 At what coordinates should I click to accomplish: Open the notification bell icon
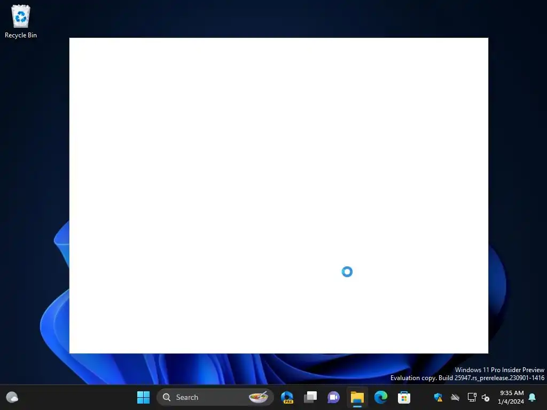[x=533, y=397]
